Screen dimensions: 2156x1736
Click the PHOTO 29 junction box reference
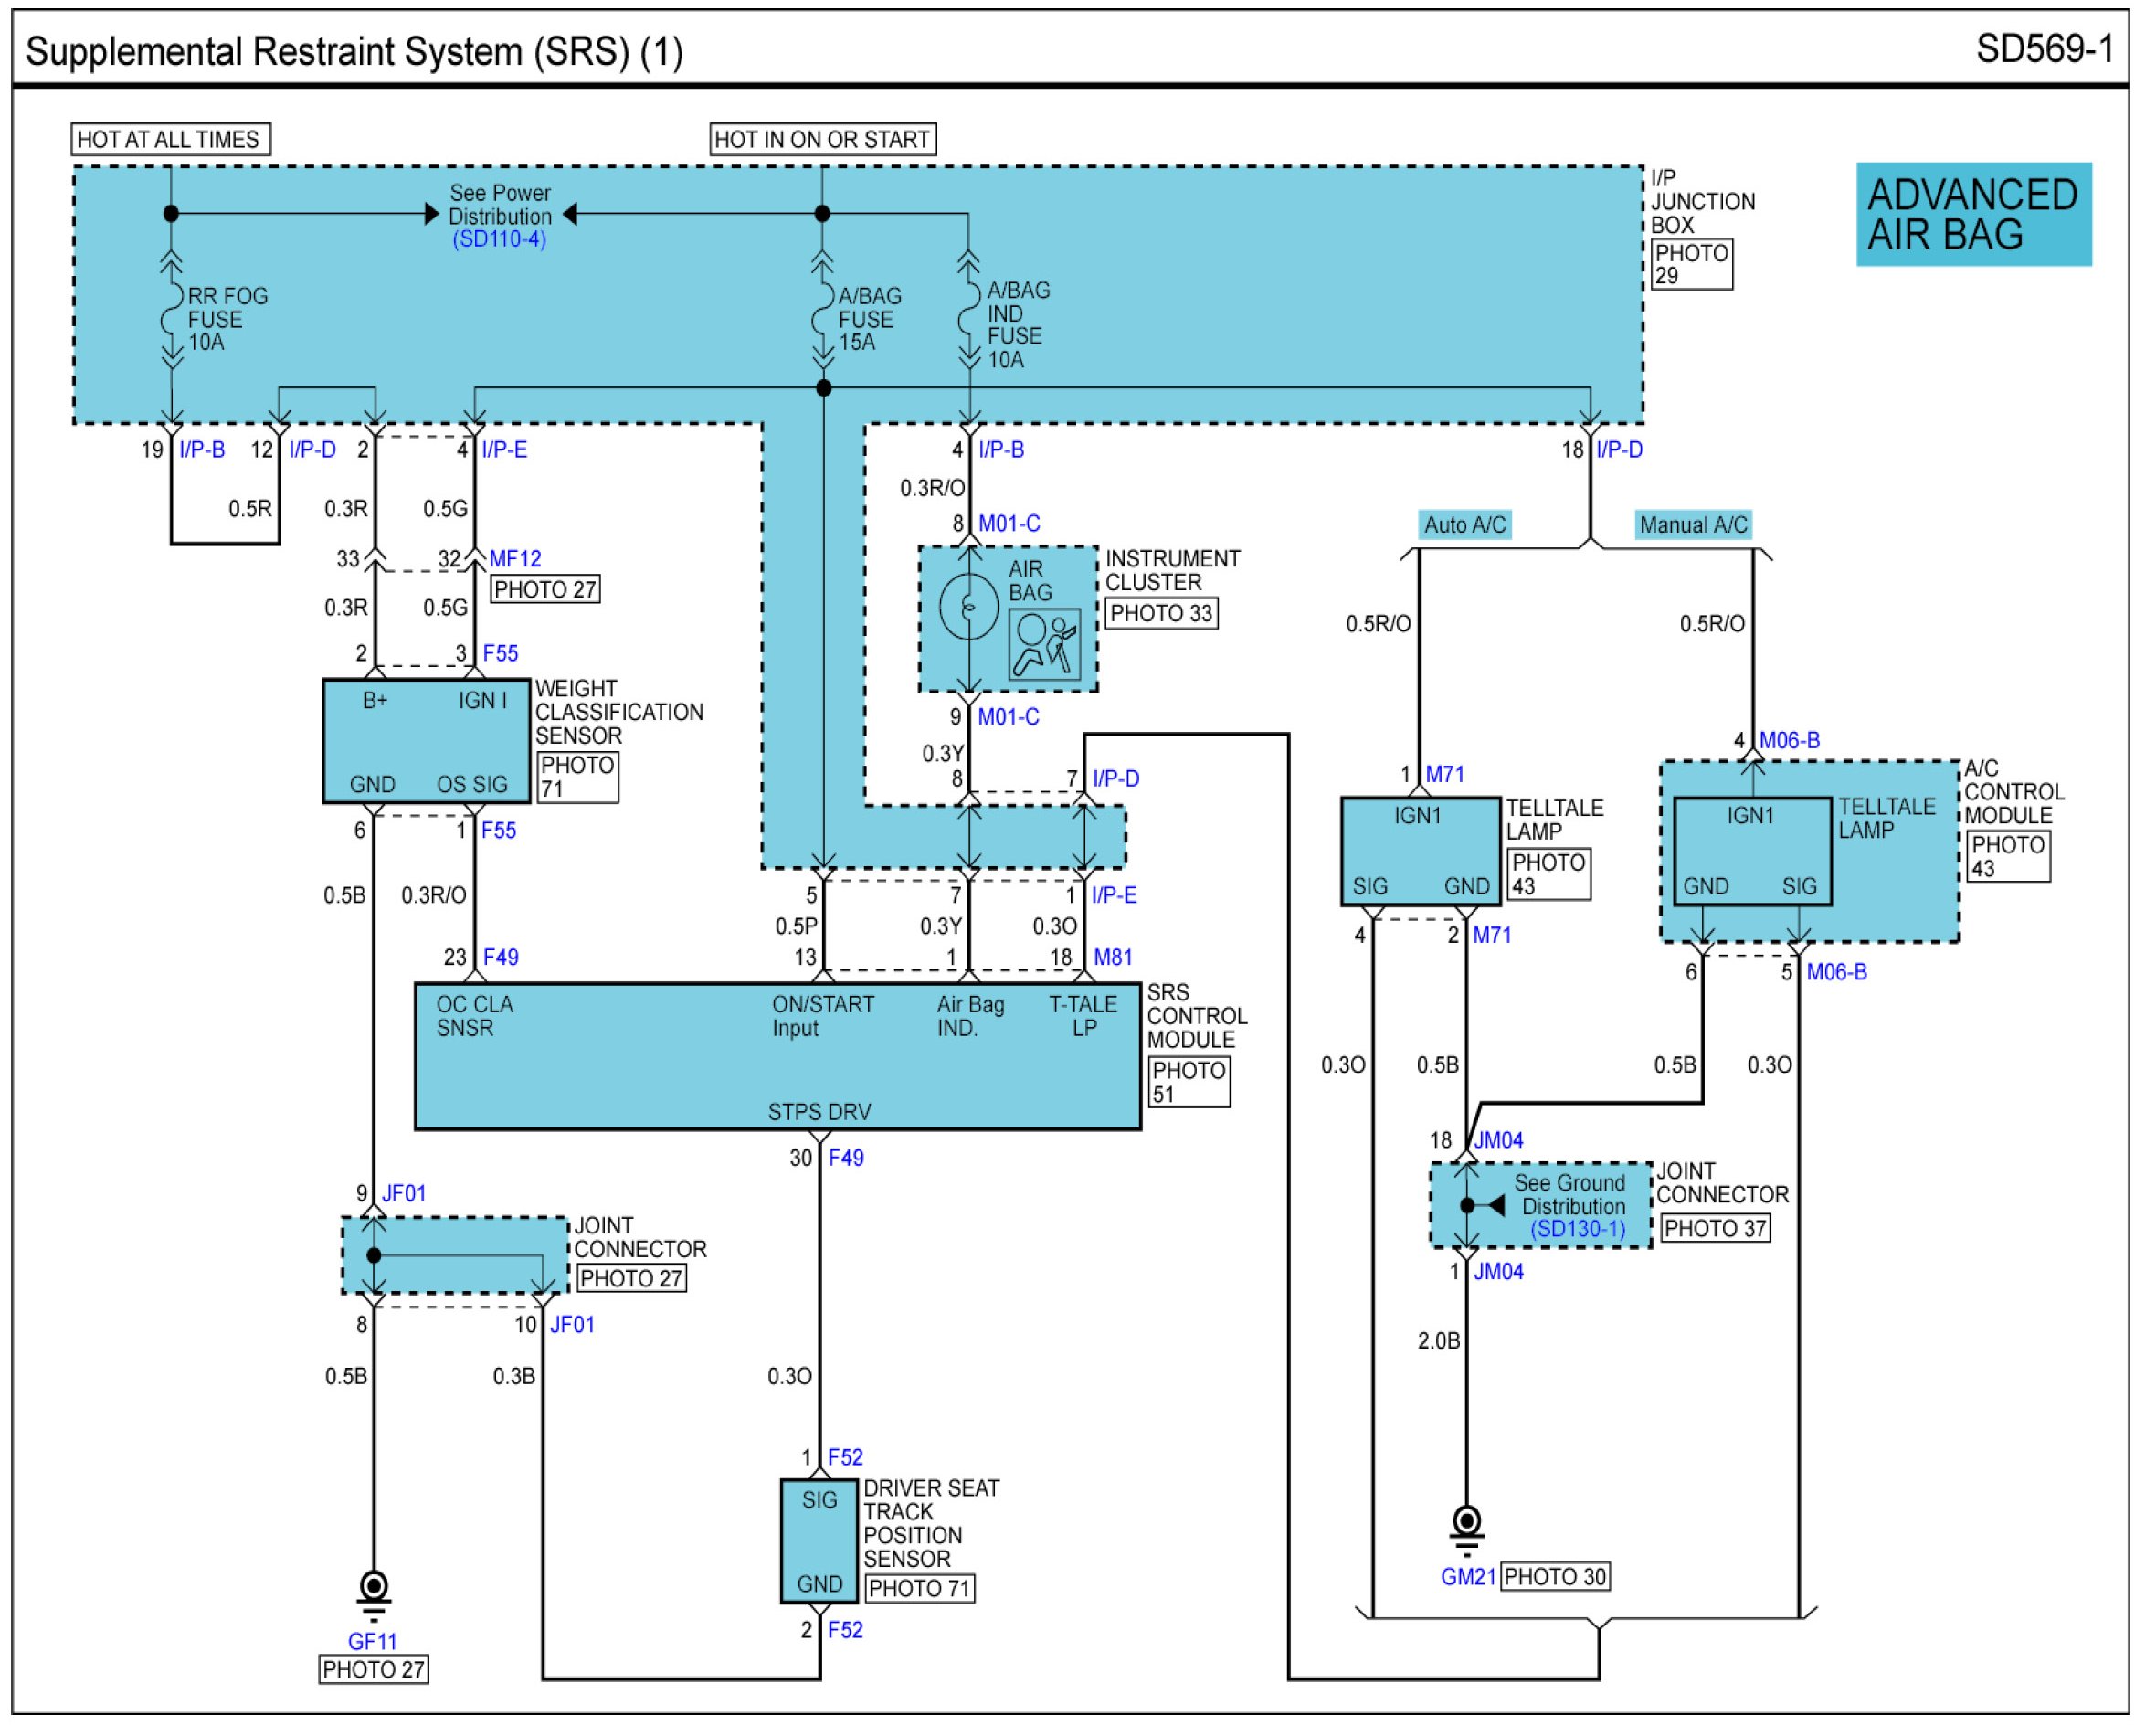1693,265
